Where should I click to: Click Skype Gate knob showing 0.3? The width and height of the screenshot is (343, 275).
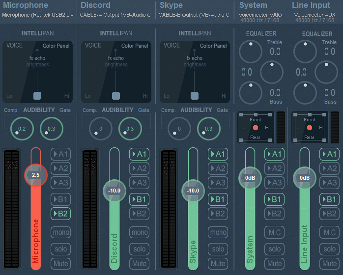click(x=208, y=129)
